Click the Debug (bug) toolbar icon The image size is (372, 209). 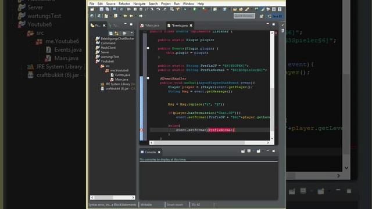click(x=185, y=9)
